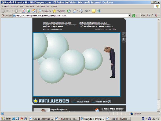Open the Búsqueda search panel
The image size is (161, 121).
44,11
